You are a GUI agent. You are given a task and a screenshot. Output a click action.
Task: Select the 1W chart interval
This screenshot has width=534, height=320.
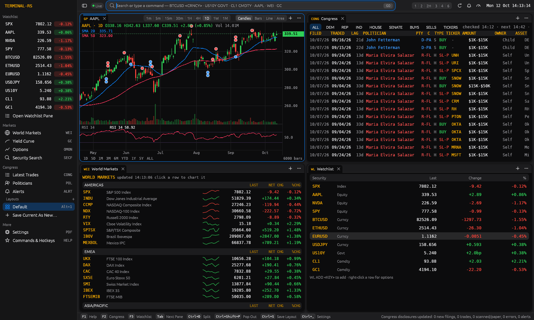point(216,18)
